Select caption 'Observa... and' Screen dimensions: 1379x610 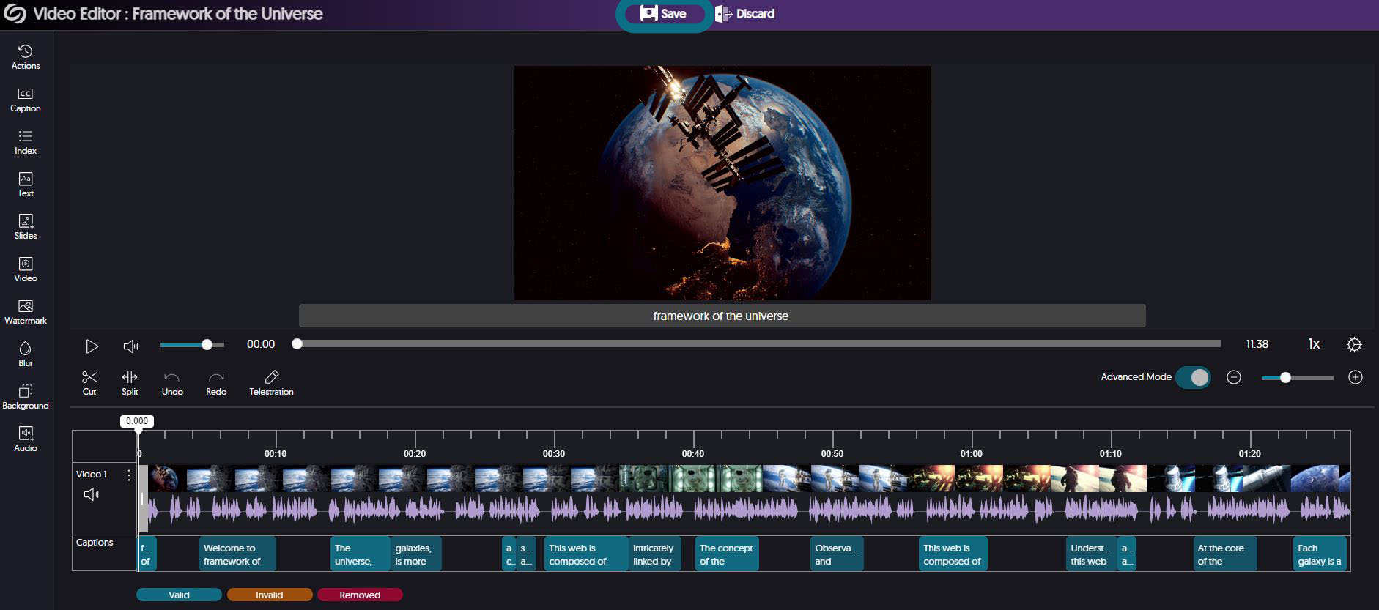pos(837,554)
